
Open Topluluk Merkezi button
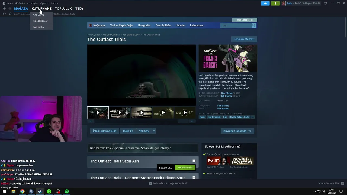coord(244,39)
